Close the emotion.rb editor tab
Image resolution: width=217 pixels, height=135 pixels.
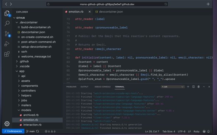point(89,12)
